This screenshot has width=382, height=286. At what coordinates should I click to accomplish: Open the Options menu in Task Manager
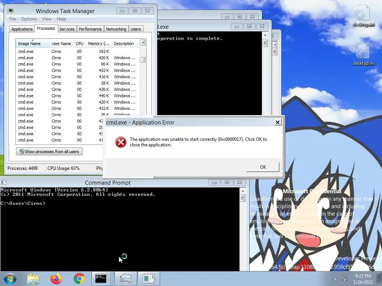(29, 19)
